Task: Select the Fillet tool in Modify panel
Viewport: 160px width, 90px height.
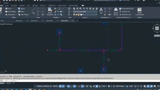Action: point(64,9)
